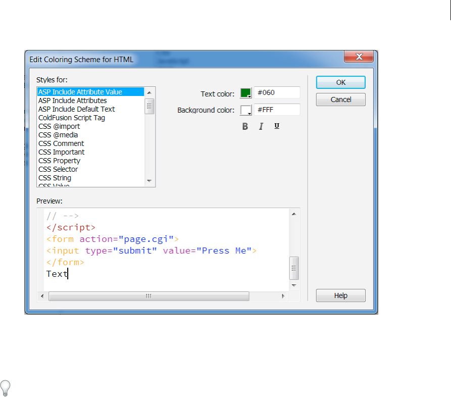The image size is (451, 397).
Task: Click the preview horizontal scrollbar thumb
Action: click(x=148, y=296)
